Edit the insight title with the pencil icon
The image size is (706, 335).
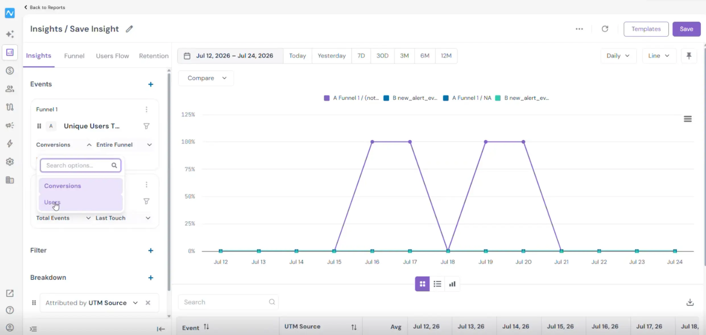pyautogui.click(x=129, y=29)
